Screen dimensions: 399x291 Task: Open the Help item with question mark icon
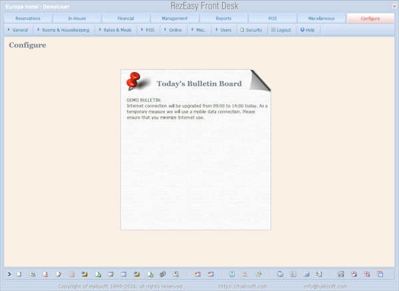(x=308, y=30)
